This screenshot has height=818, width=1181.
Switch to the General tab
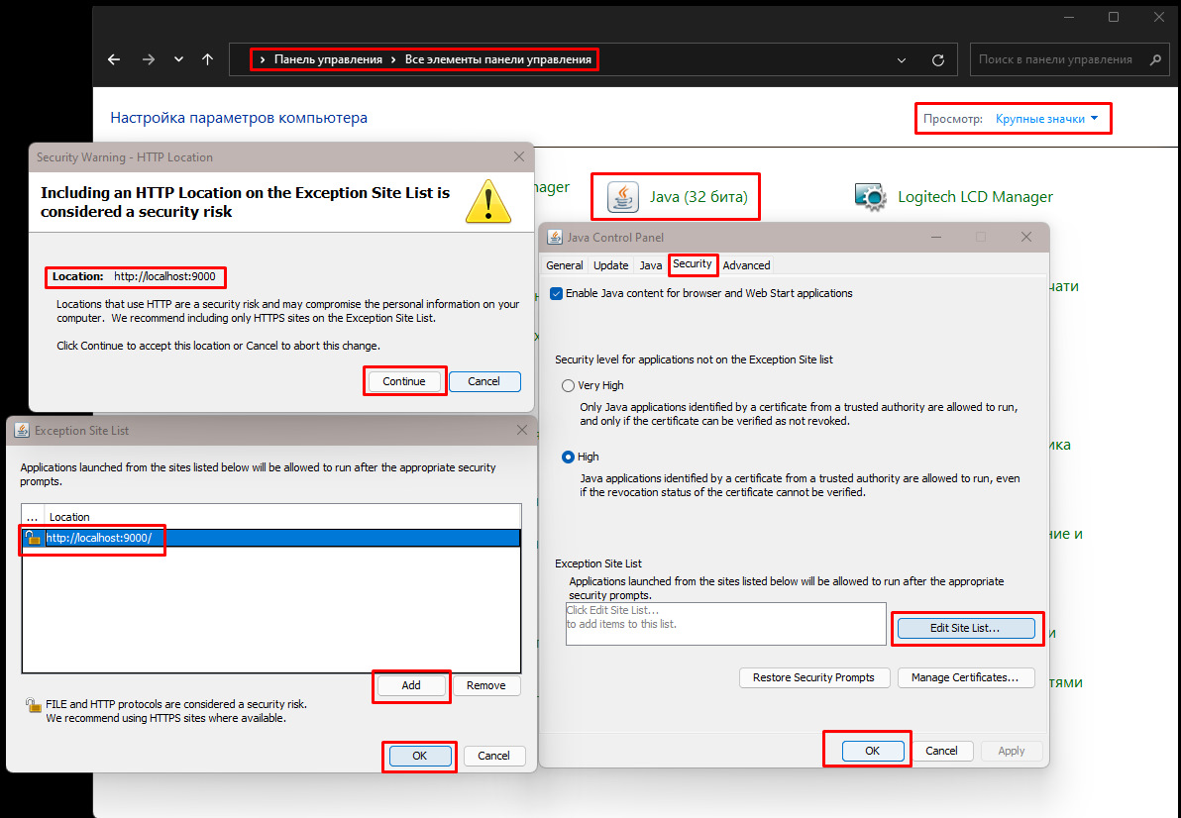[564, 264]
